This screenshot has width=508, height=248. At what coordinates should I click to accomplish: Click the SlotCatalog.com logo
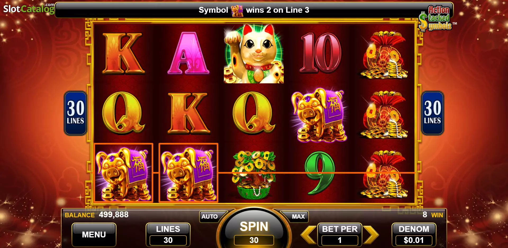coord(29,8)
